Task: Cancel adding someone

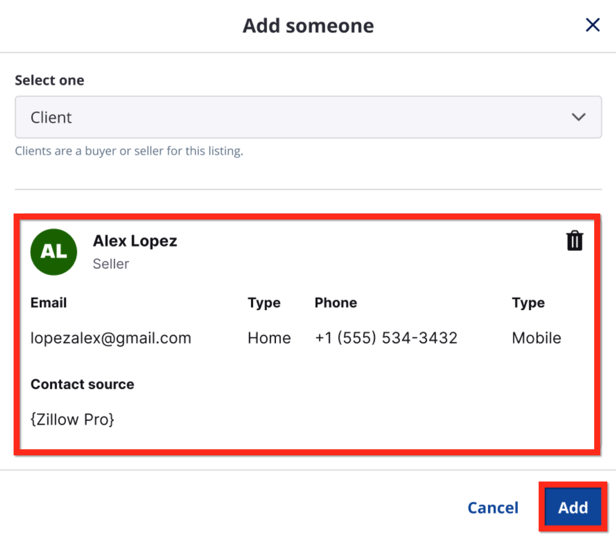Action: pyautogui.click(x=493, y=508)
